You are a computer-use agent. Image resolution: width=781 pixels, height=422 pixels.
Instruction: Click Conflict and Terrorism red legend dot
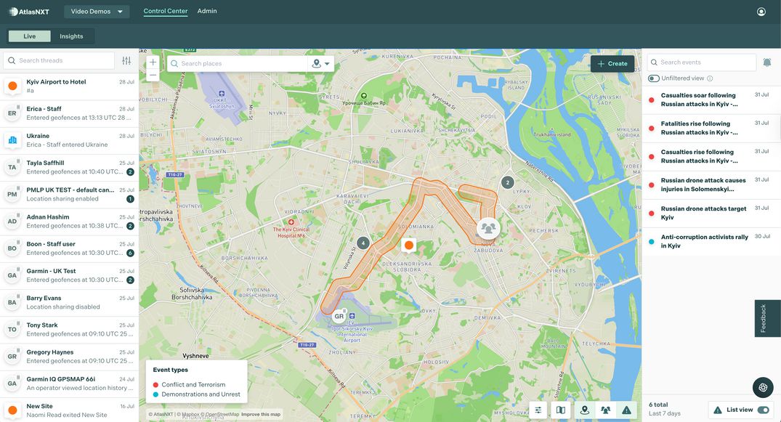tap(155, 385)
